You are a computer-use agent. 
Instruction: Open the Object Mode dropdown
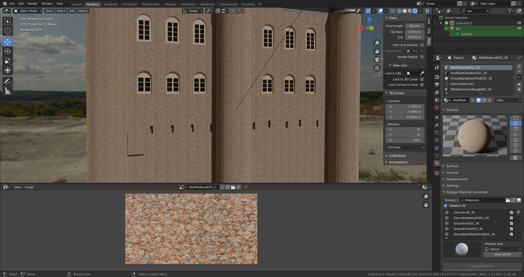[x=27, y=11]
